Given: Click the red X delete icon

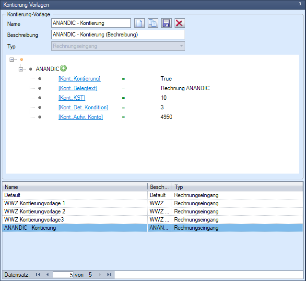Looking at the screenshot, I should pyautogui.click(x=179, y=23).
